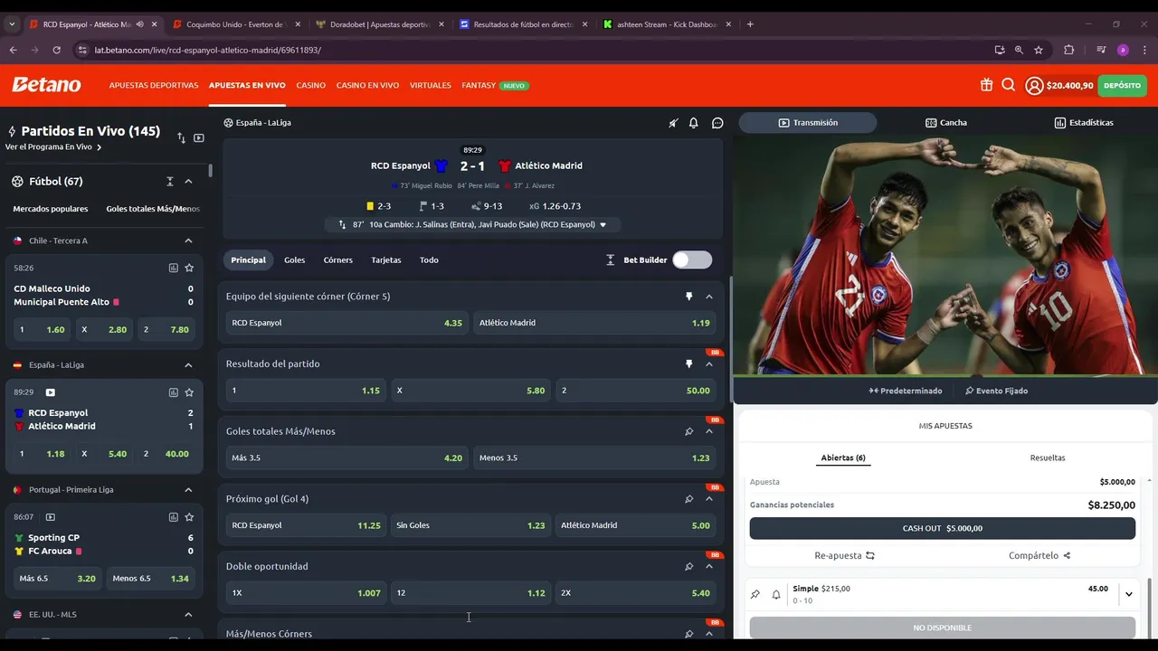Click the browser bookmark star icon
The image size is (1158, 651).
[x=1039, y=51]
